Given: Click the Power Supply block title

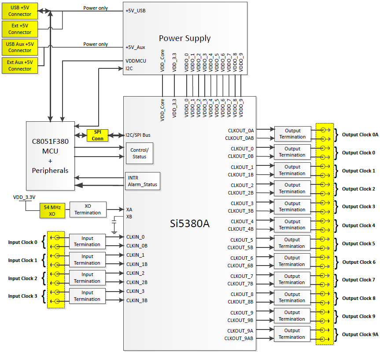Looking at the screenshot, I should (x=184, y=38).
